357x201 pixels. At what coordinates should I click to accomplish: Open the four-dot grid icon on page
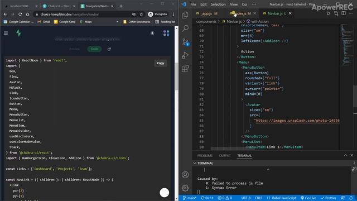click(166, 33)
